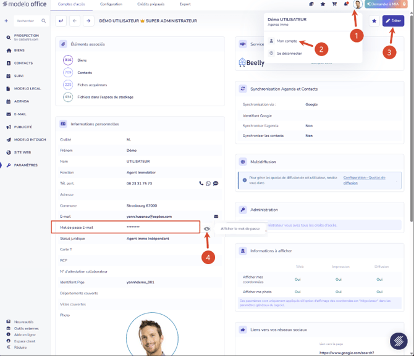Switch to the Configuration tab

111,4
